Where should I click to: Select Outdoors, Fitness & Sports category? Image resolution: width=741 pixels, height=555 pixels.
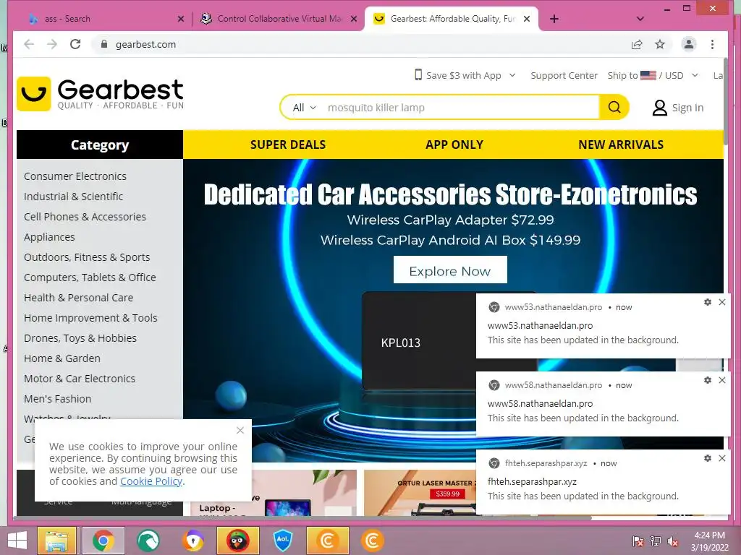click(87, 257)
